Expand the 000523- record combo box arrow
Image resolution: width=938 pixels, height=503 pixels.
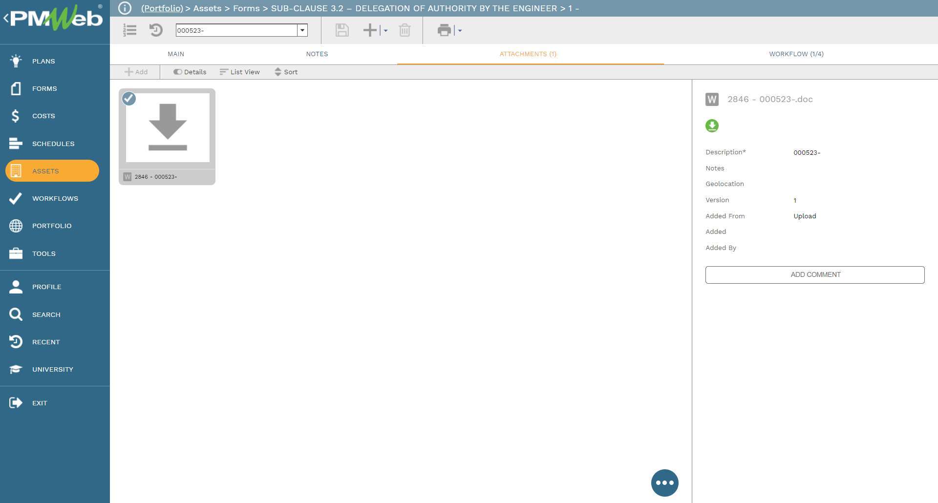coord(302,30)
